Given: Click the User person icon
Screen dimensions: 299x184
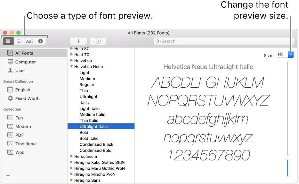Looking at the screenshot, I should tap(10, 70).
